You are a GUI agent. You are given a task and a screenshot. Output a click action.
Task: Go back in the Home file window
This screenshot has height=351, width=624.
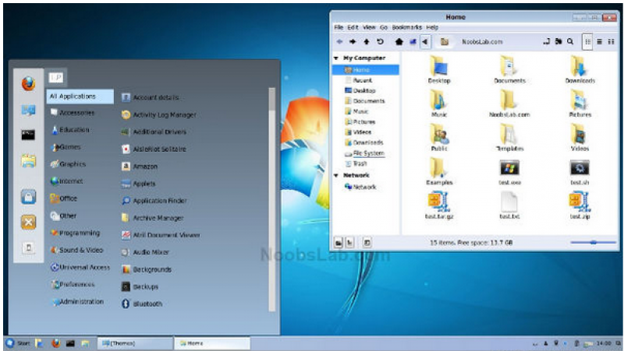coord(339,42)
